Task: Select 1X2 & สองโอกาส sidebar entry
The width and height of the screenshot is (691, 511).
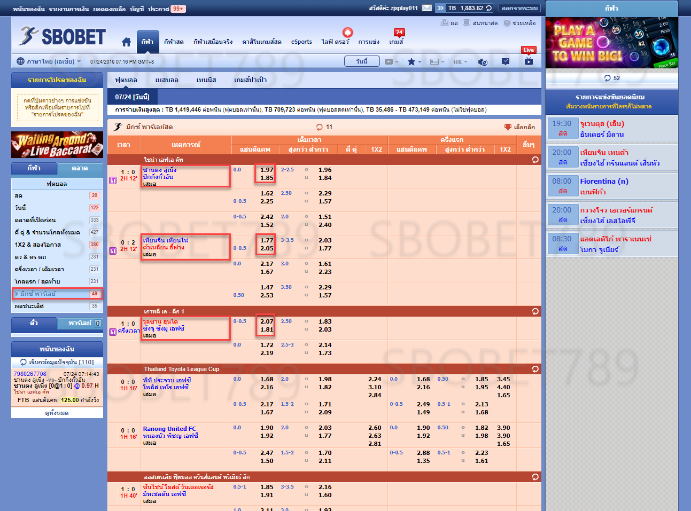Action: click(57, 245)
